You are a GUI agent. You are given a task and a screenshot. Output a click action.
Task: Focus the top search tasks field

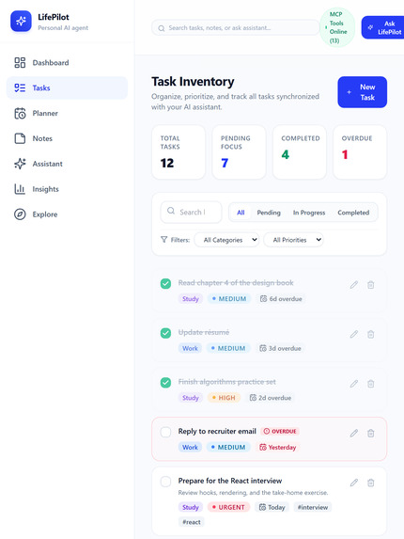point(236,28)
